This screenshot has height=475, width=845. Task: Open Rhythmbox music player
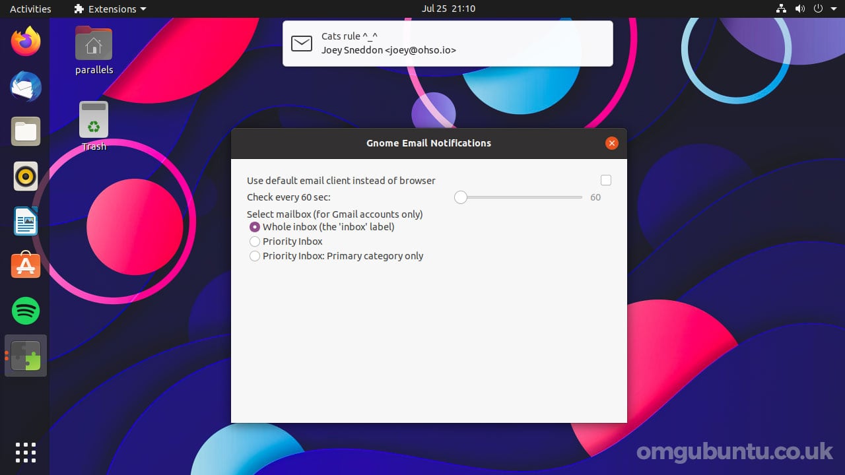point(26,176)
